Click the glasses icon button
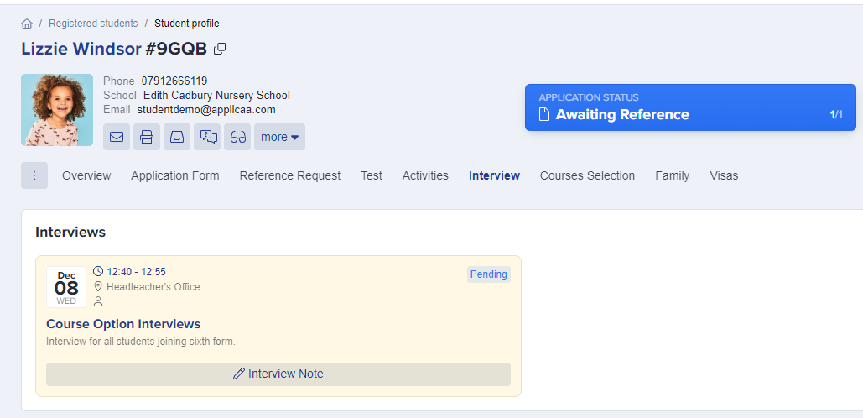863x418 pixels. click(237, 137)
